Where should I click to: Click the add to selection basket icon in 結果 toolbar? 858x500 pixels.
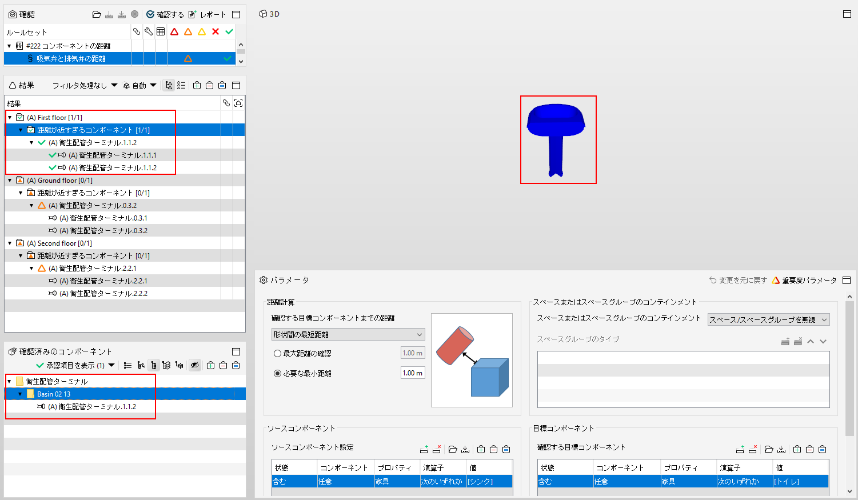pos(197,85)
